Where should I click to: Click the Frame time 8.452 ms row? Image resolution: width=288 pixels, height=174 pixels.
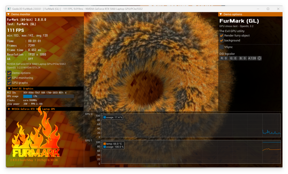pos(24,50)
